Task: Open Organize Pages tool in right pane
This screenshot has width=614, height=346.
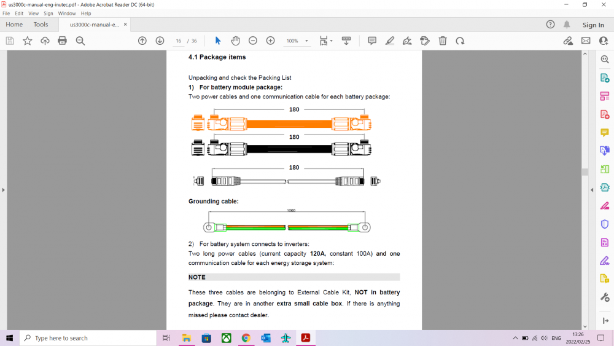Action: 605,96
